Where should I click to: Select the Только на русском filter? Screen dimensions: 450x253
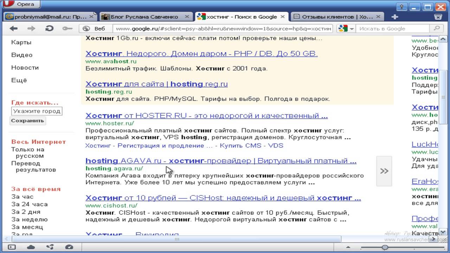28,153
